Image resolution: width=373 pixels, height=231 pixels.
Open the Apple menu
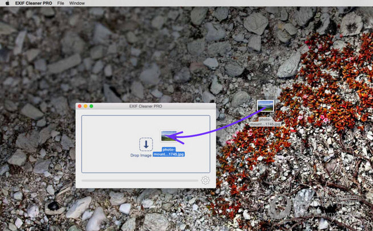click(7, 3)
